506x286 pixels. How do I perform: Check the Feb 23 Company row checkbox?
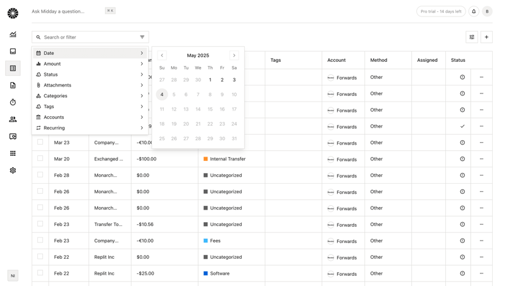tap(40, 240)
